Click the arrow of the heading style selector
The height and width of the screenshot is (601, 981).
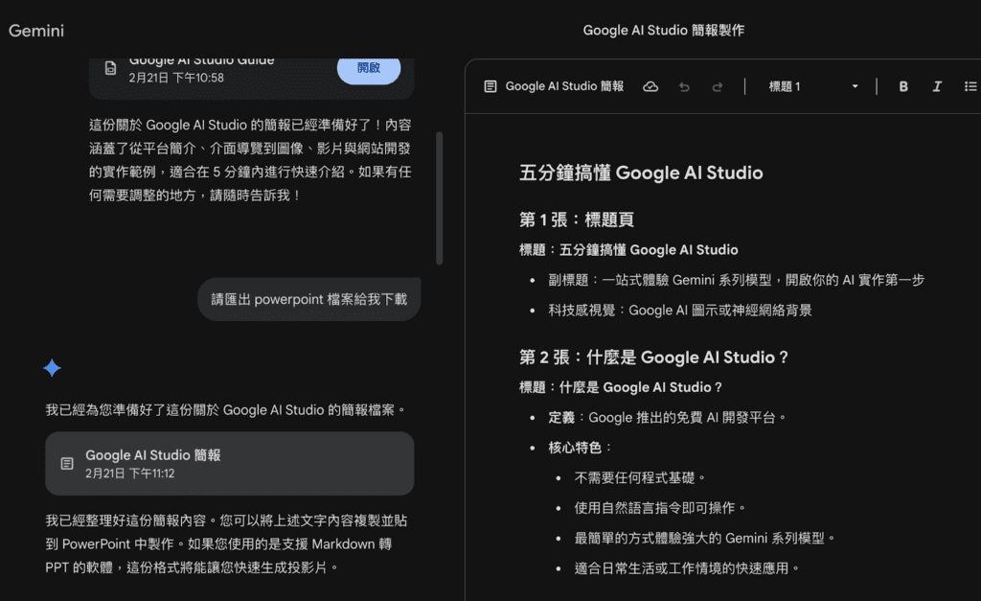(x=855, y=86)
